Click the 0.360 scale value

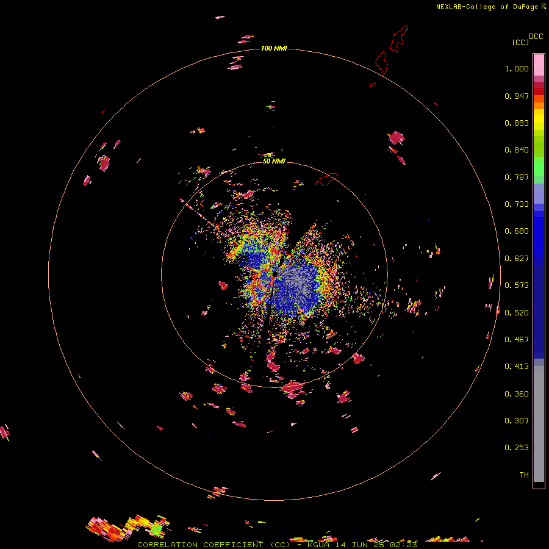(517, 394)
